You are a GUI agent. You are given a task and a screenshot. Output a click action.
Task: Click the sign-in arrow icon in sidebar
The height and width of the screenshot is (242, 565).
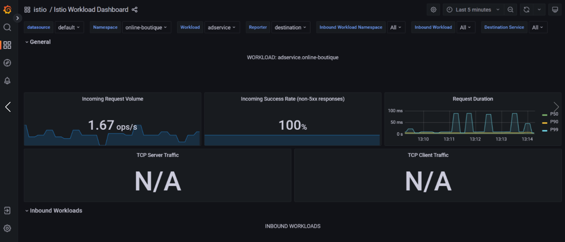(x=7, y=211)
